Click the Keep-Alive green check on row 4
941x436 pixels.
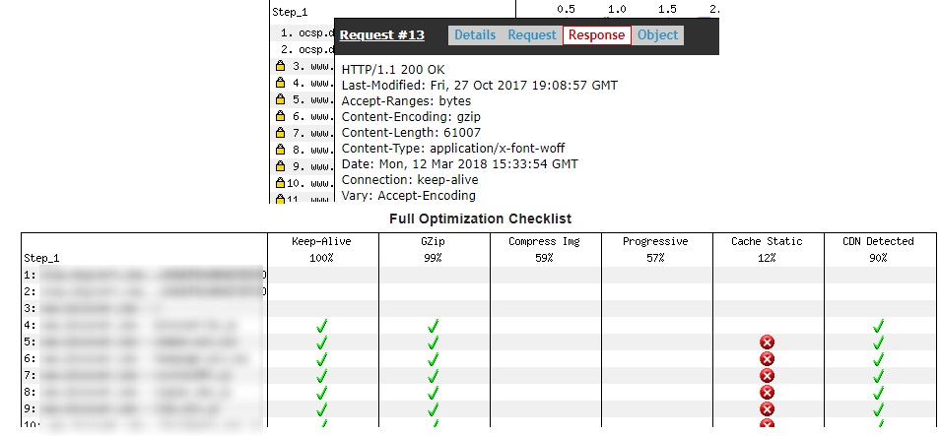322,325
